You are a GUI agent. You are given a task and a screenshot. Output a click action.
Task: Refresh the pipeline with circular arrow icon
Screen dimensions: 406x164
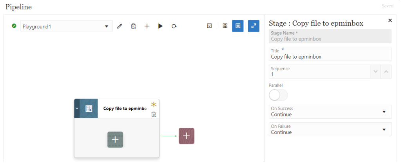[x=174, y=26]
